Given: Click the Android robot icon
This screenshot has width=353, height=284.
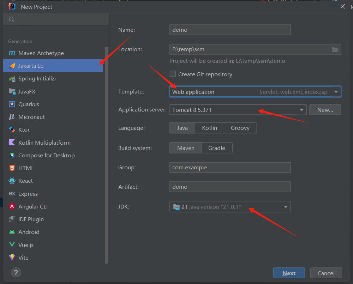Looking at the screenshot, I should tap(12, 232).
